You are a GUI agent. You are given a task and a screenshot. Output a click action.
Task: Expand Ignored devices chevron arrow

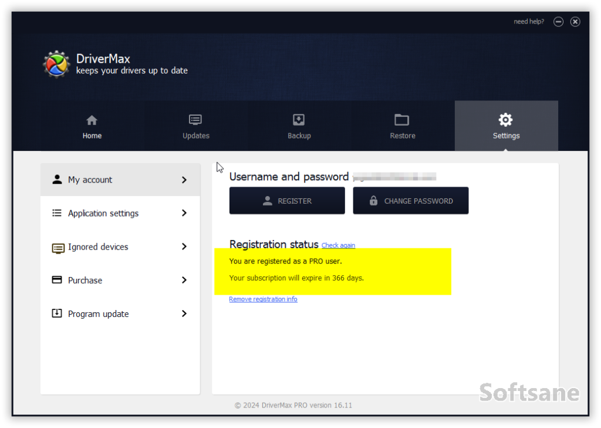coord(184,247)
